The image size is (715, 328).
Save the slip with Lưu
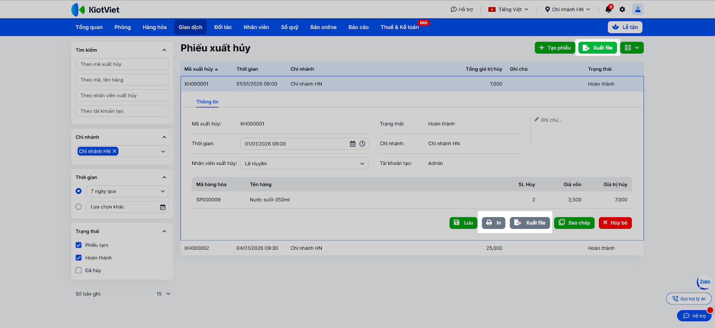[463, 223]
